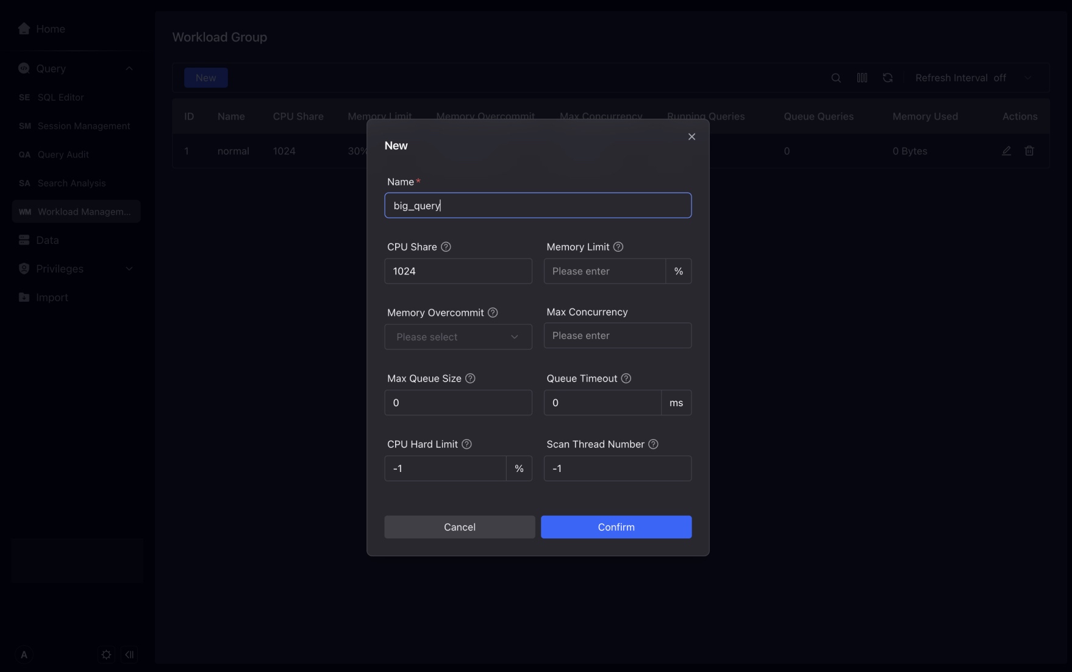Click the Queue Timeout help icon

coord(626,379)
